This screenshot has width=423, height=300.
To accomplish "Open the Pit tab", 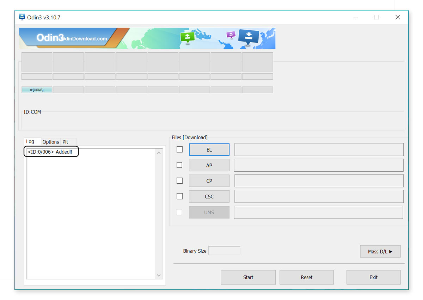I will point(65,142).
